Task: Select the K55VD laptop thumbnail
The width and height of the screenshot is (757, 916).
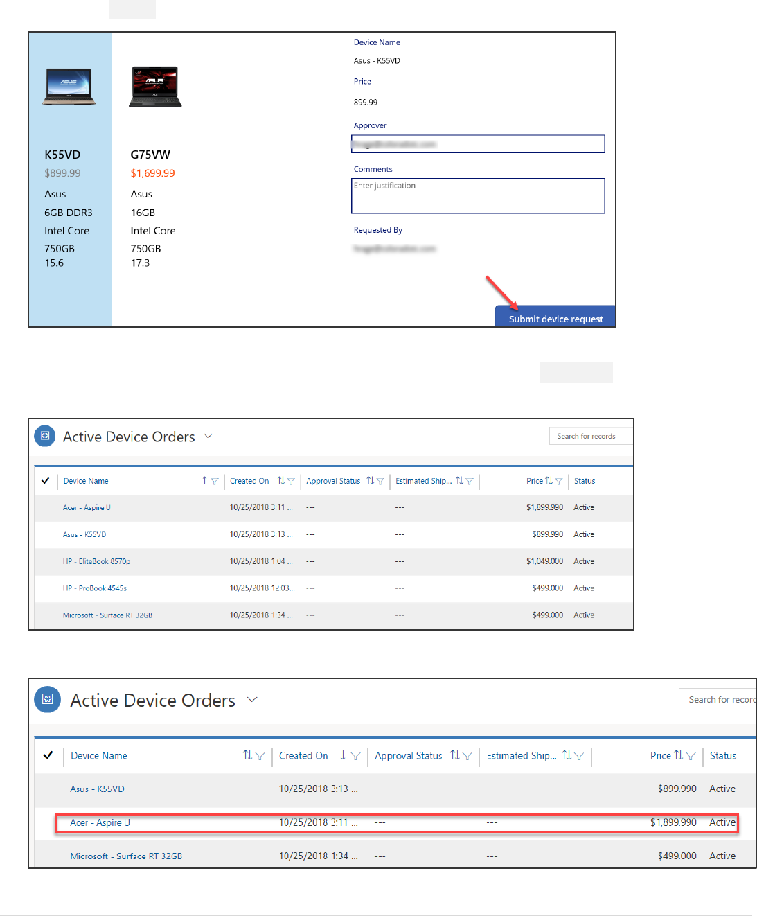Action: tap(69, 87)
